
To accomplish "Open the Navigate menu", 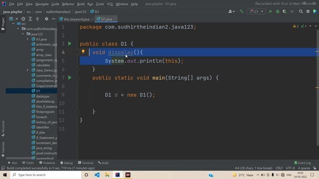I will pos(42,4).
